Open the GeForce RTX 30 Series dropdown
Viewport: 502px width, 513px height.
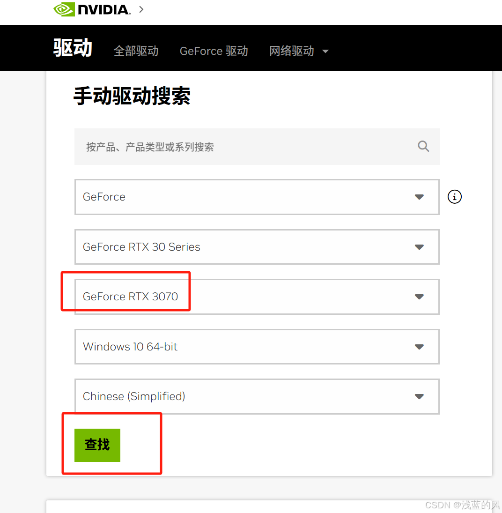pos(257,247)
